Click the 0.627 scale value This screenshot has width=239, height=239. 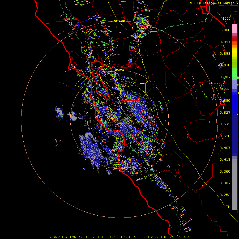225,113
